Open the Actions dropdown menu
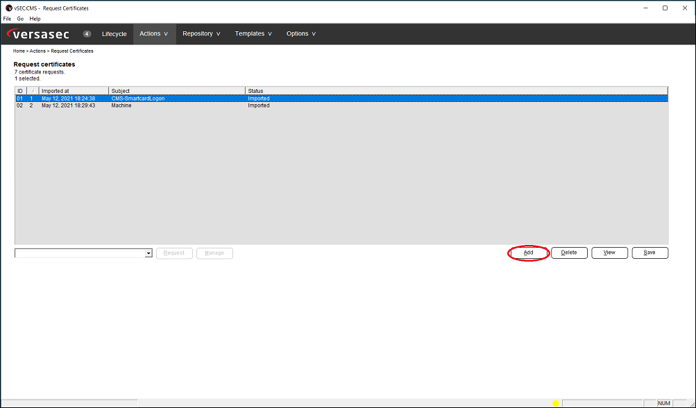Screen dimensions: 696x408 (x=154, y=33)
